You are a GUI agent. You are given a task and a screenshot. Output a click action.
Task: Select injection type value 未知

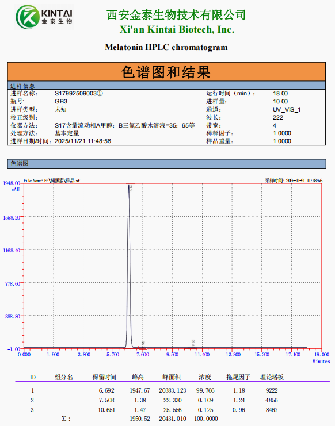coord(60,109)
